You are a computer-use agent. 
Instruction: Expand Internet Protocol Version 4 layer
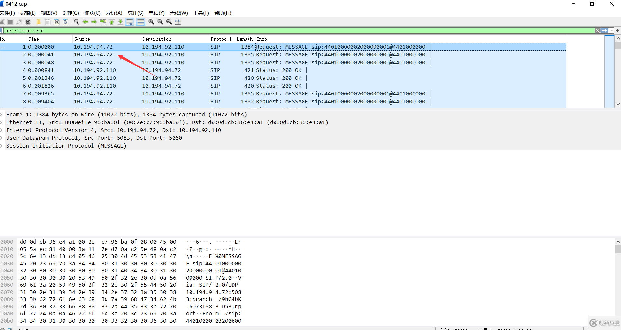pos(2,130)
